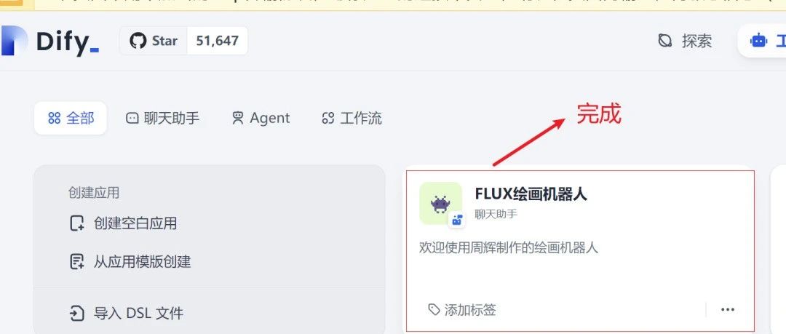Click the blank app icon with plus

pos(76,223)
